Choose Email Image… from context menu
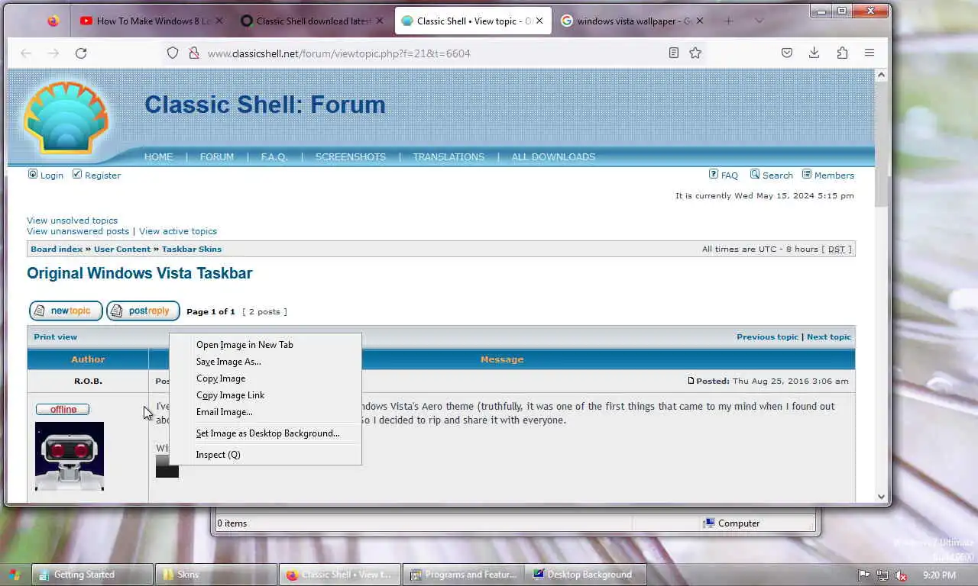Screen dimensions: 978x586 click(x=265, y=412)
